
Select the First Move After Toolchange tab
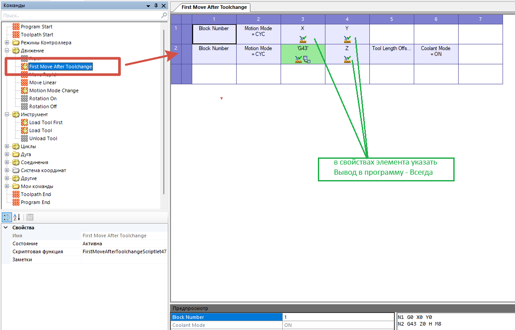tap(214, 7)
